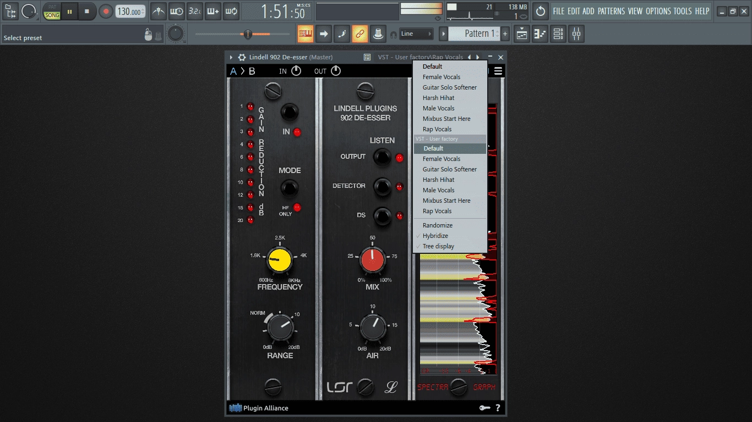Screen dimensions: 752x422
Task: Select previous preset with left arrow
Action: [470, 57]
